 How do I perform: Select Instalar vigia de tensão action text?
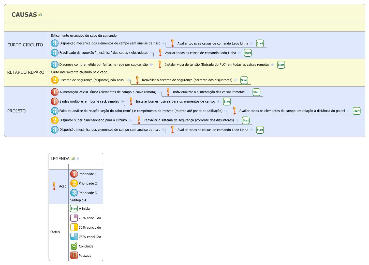pos(217,65)
